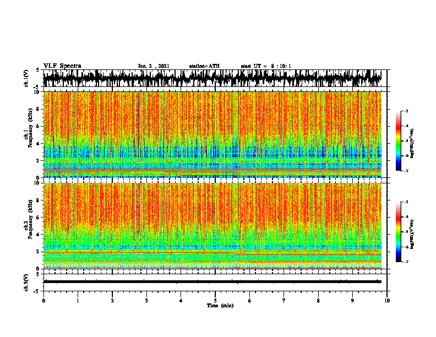This screenshot has width=436, height=337.
Task: Click the 5 tick on ch.1(V) axis
Action: click(38, 70)
